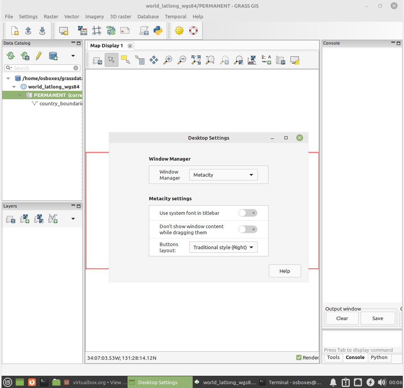Zoom to selected map layers icon

[x=196, y=60]
